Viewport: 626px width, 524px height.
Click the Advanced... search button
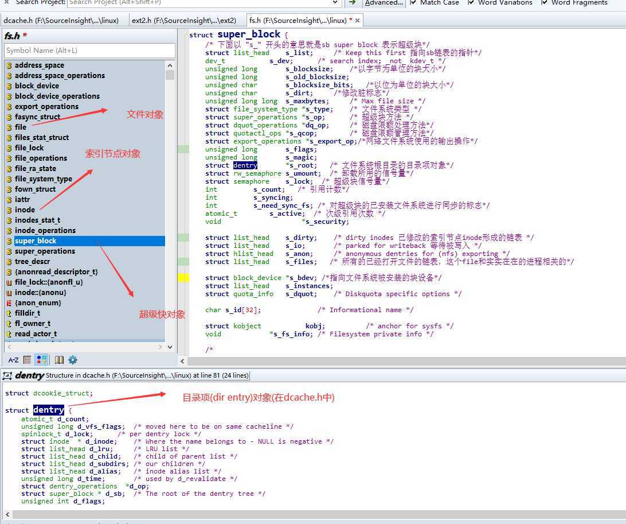coord(384,2)
